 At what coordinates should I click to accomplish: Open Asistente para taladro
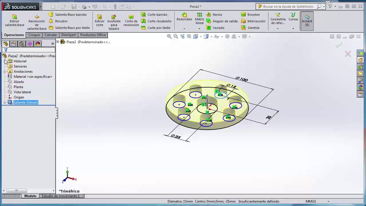coord(114,22)
